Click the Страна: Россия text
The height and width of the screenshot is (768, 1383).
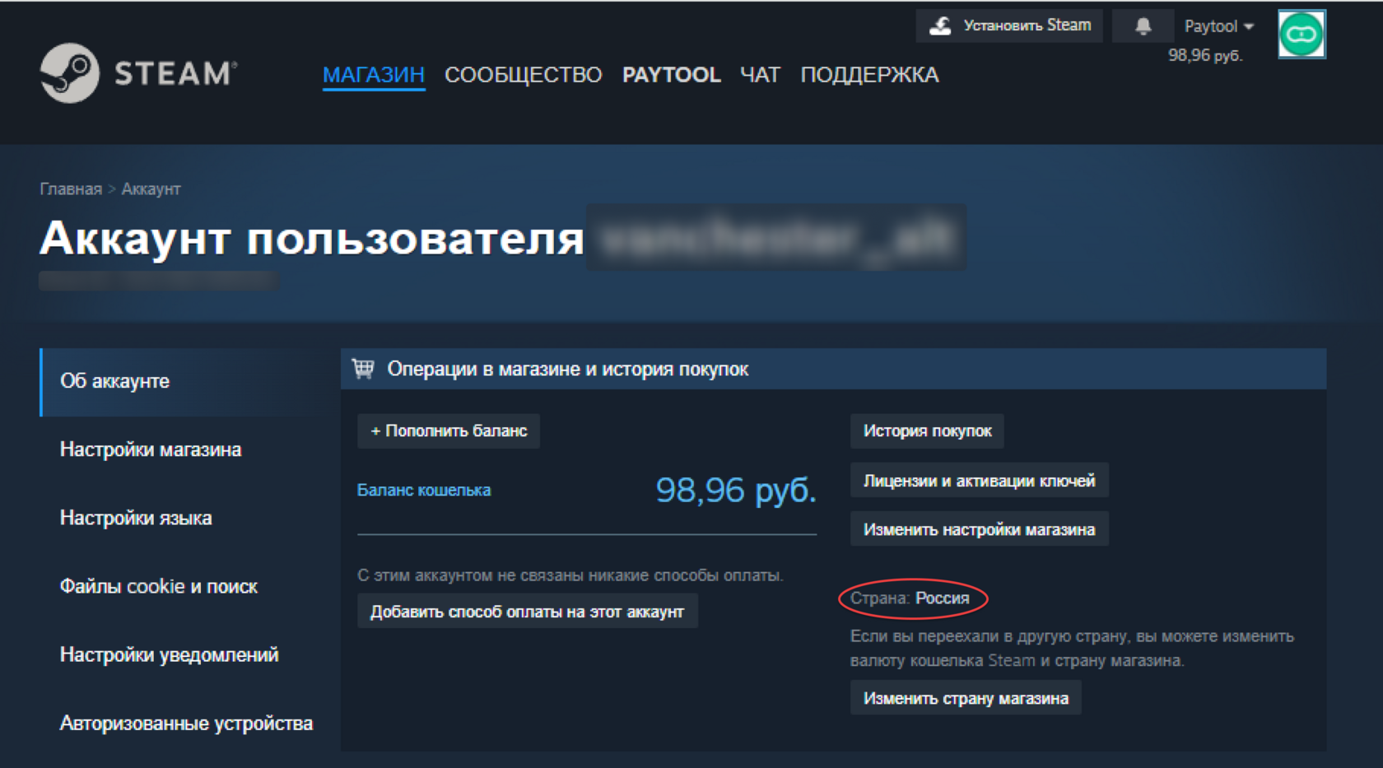910,598
